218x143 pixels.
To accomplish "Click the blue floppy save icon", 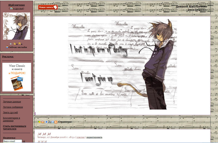I will pos(53,122).
